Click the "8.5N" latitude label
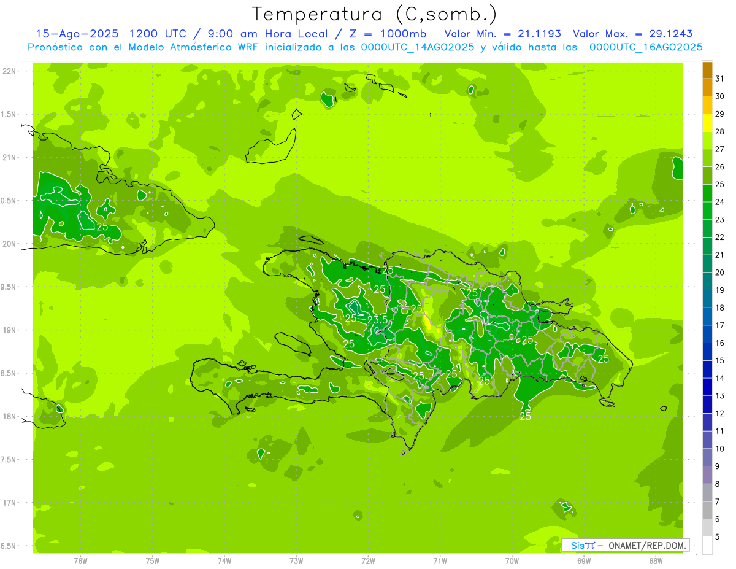 tap(9, 373)
